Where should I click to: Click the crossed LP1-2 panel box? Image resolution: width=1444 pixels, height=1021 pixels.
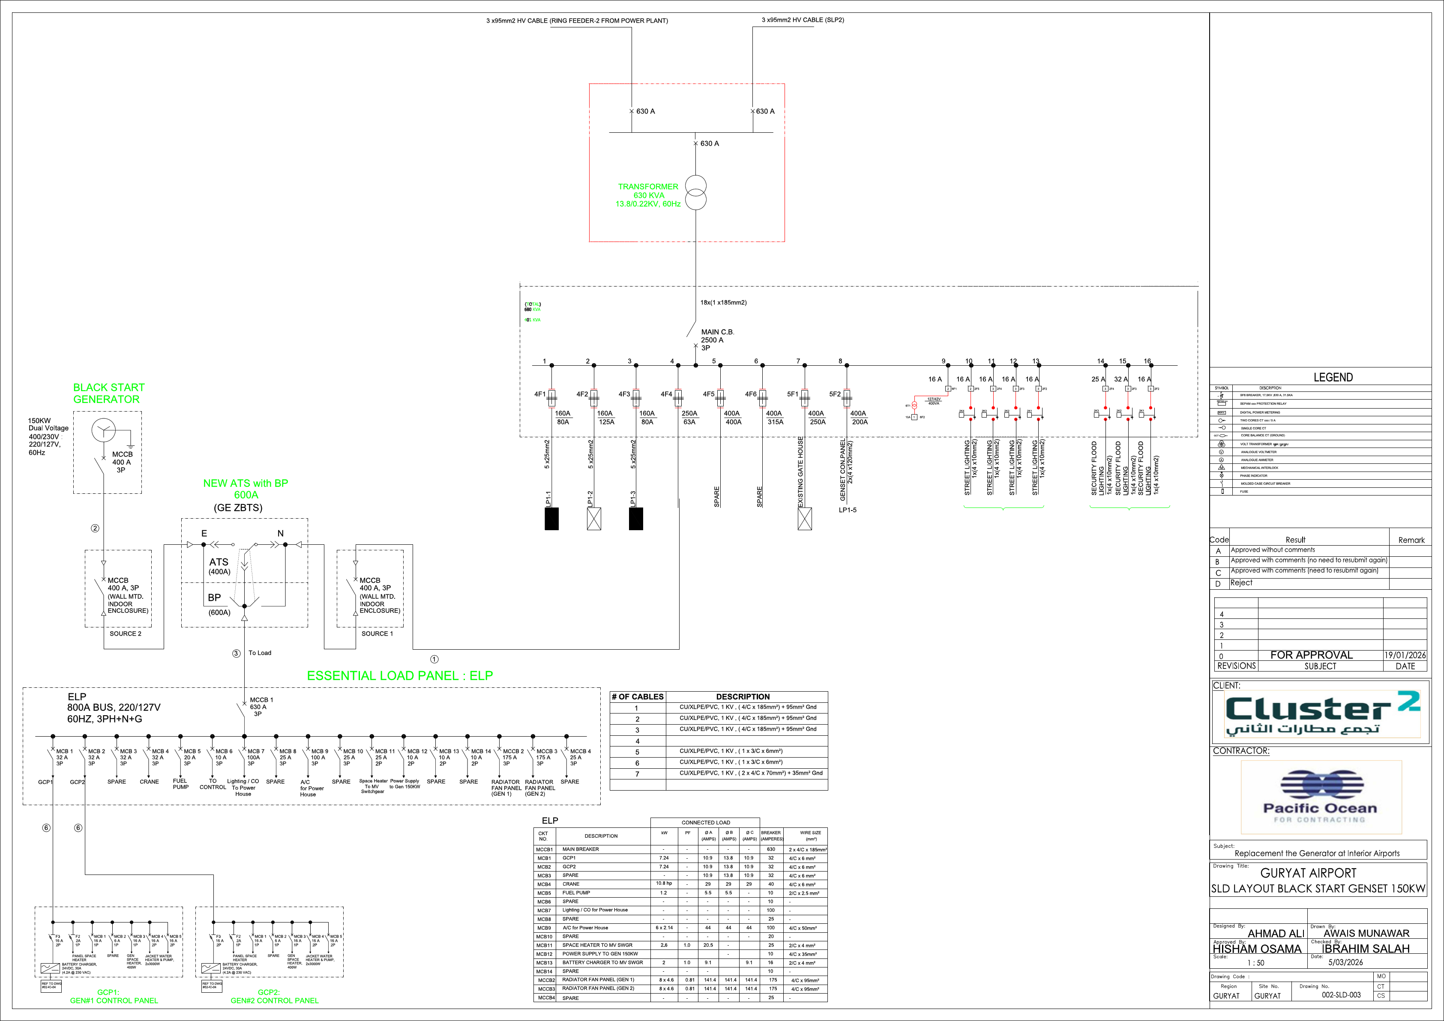coord(594,519)
